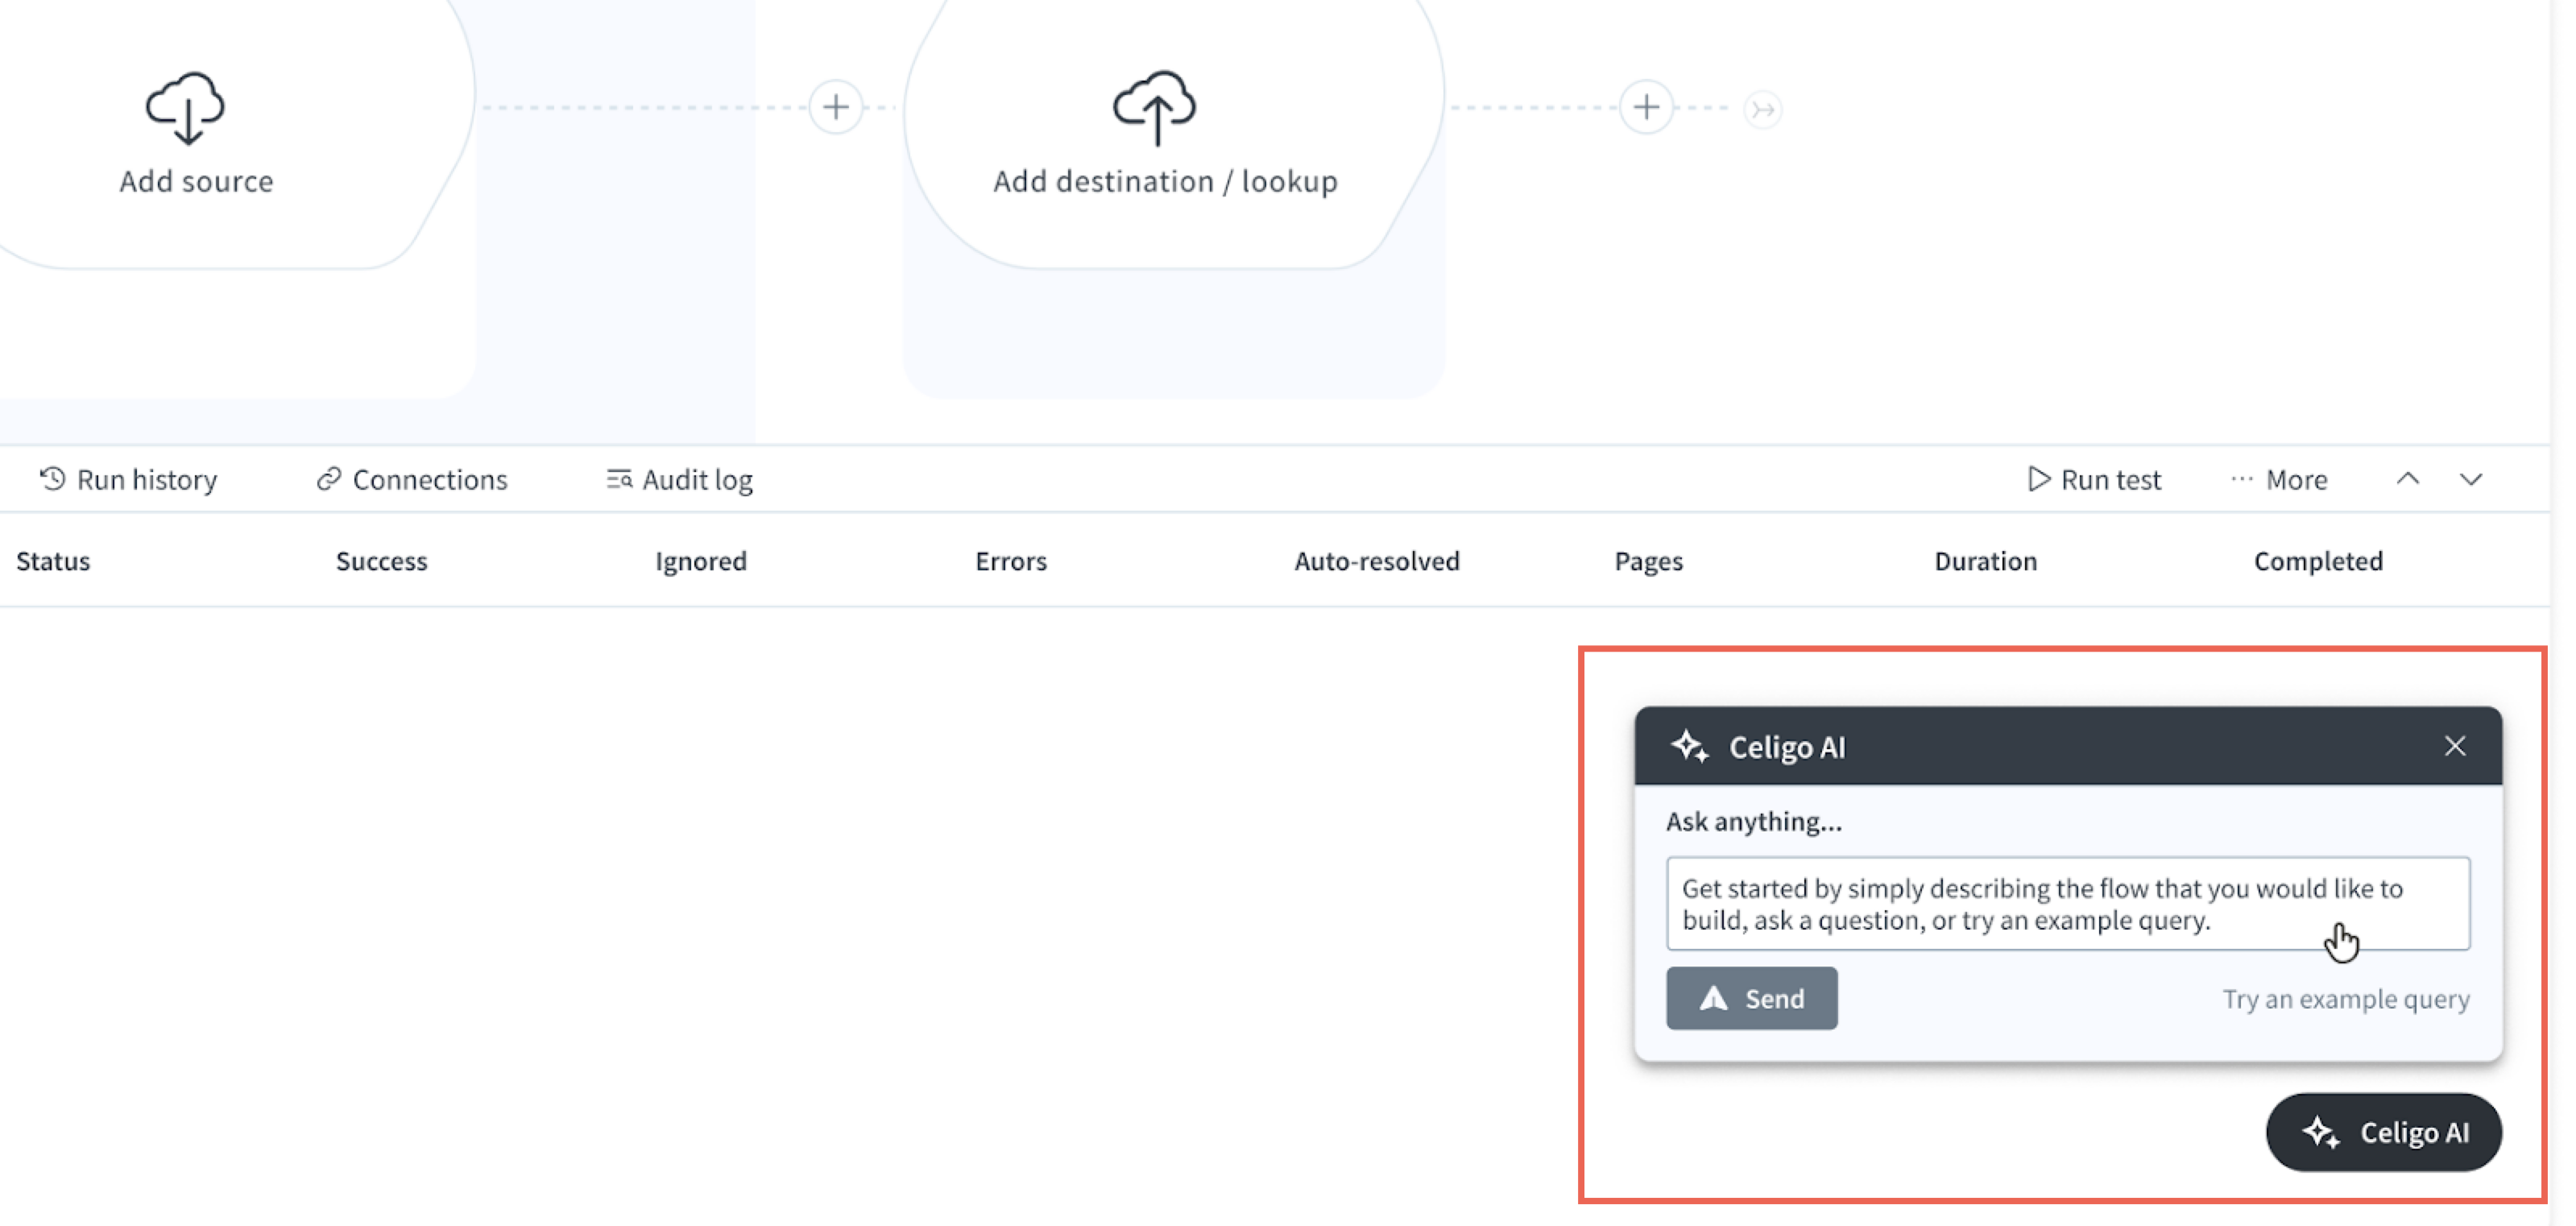Open the Run history tab
This screenshot has height=1226, width=2576.
(x=128, y=480)
